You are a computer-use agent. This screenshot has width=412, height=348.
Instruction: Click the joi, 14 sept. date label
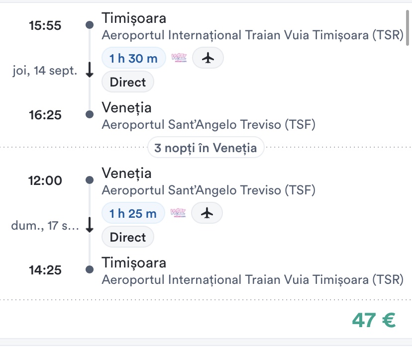coord(45,71)
